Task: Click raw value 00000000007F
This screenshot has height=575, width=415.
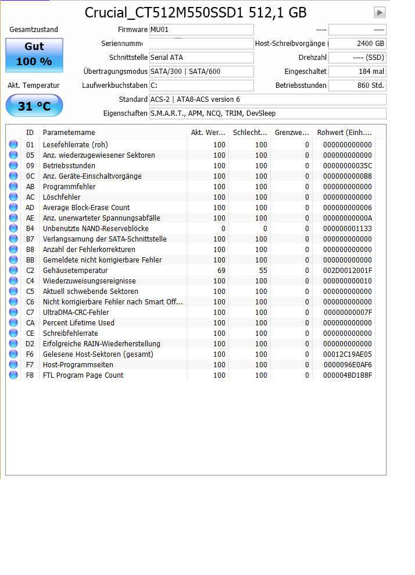Action: click(348, 313)
